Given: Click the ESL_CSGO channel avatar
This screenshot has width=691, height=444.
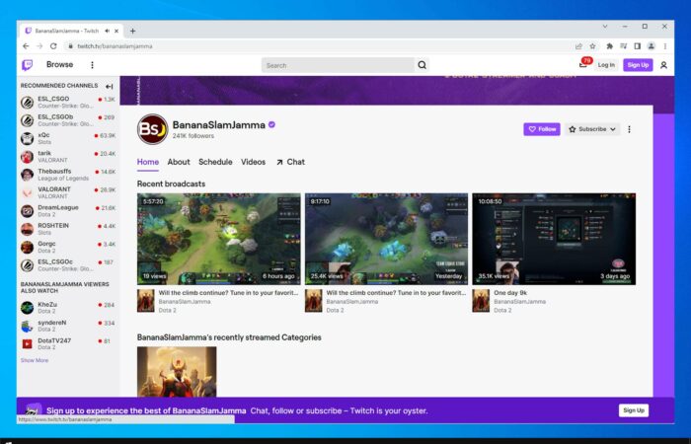Looking at the screenshot, I should click(27, 103).
